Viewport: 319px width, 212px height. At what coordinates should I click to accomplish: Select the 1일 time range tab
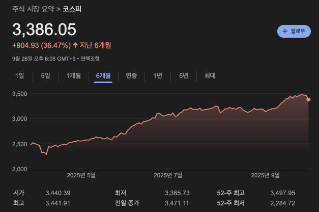pyautogui.click(x=20, y=76)
